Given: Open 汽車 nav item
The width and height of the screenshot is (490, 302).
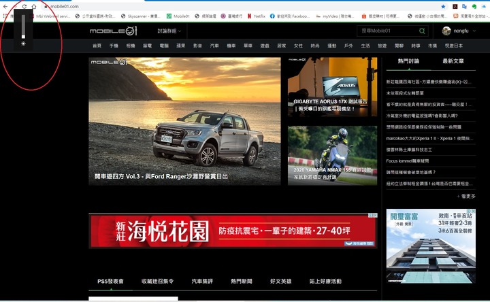Looking at the screenshot, I should (x=214, y=46).
